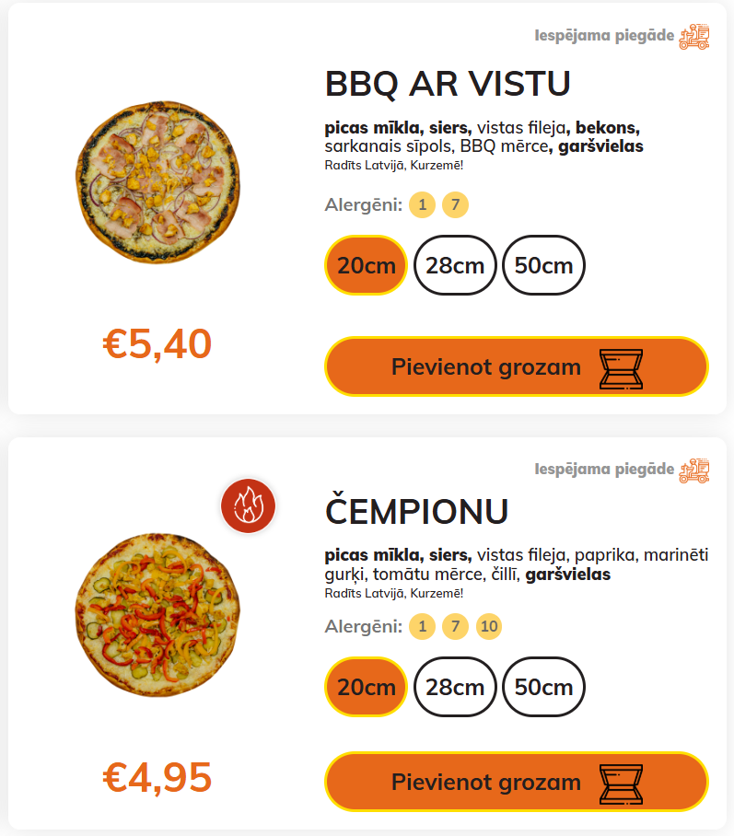Viewport: 734px width, 836px height.
Task: Click the spicy flame icon on Čempionu pizza
Action: tap(249, 506)
